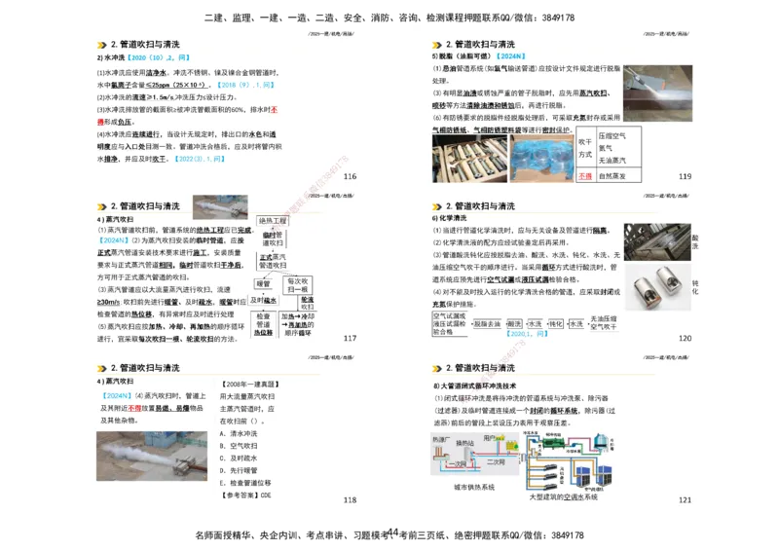
Task: Click the 无油压缩空气吹干 process step
Action: coord(603,323)
